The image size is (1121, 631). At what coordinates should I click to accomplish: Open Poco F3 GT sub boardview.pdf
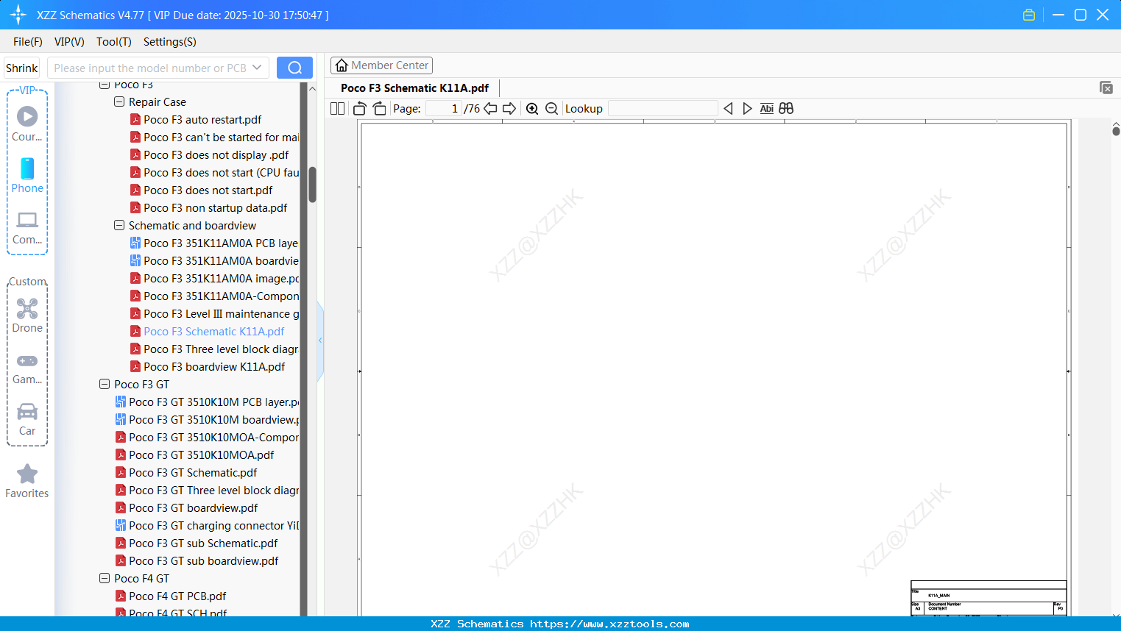click(x=203, y=561)
